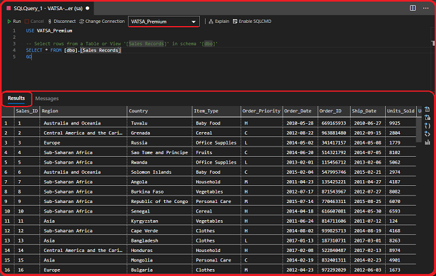Click the 'Republic of the Congo' cell

coord(159,202)
